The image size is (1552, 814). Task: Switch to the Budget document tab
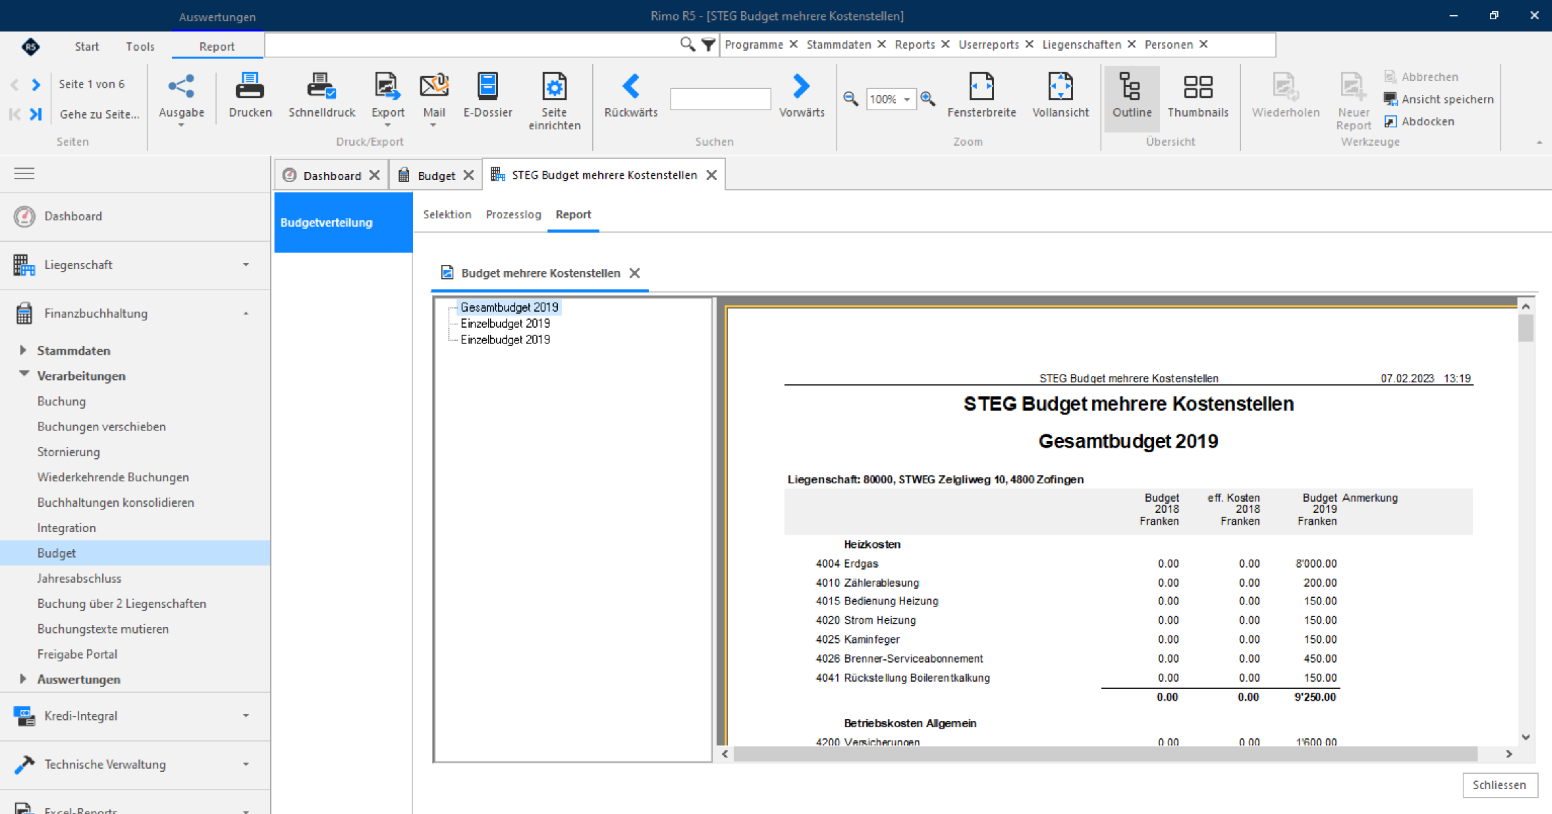(436, 175)
